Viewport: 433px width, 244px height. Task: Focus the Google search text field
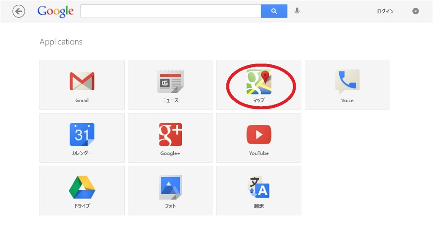pos(171,11)
